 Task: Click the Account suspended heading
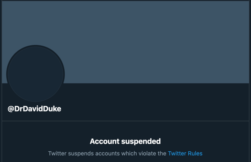coord(125,141)
